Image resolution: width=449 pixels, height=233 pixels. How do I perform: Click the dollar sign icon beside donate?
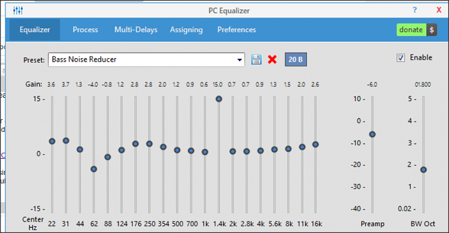pos(432,30)
